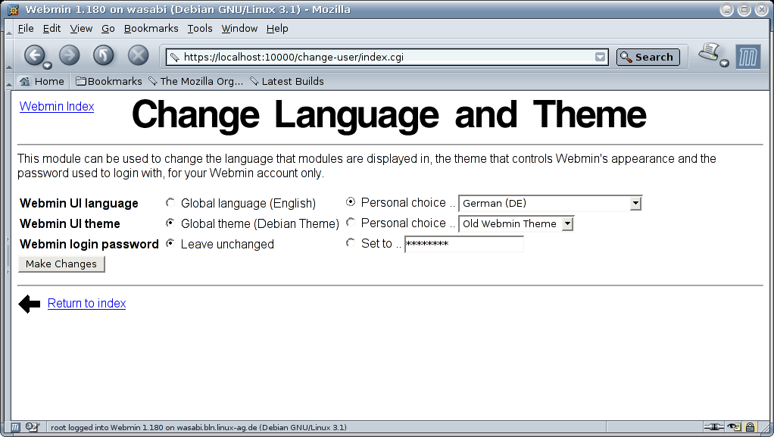This screenshot has width=774, height=437.
Task: Click the Mozilla throbber logo icon
Action: click(x=747, y=57)
